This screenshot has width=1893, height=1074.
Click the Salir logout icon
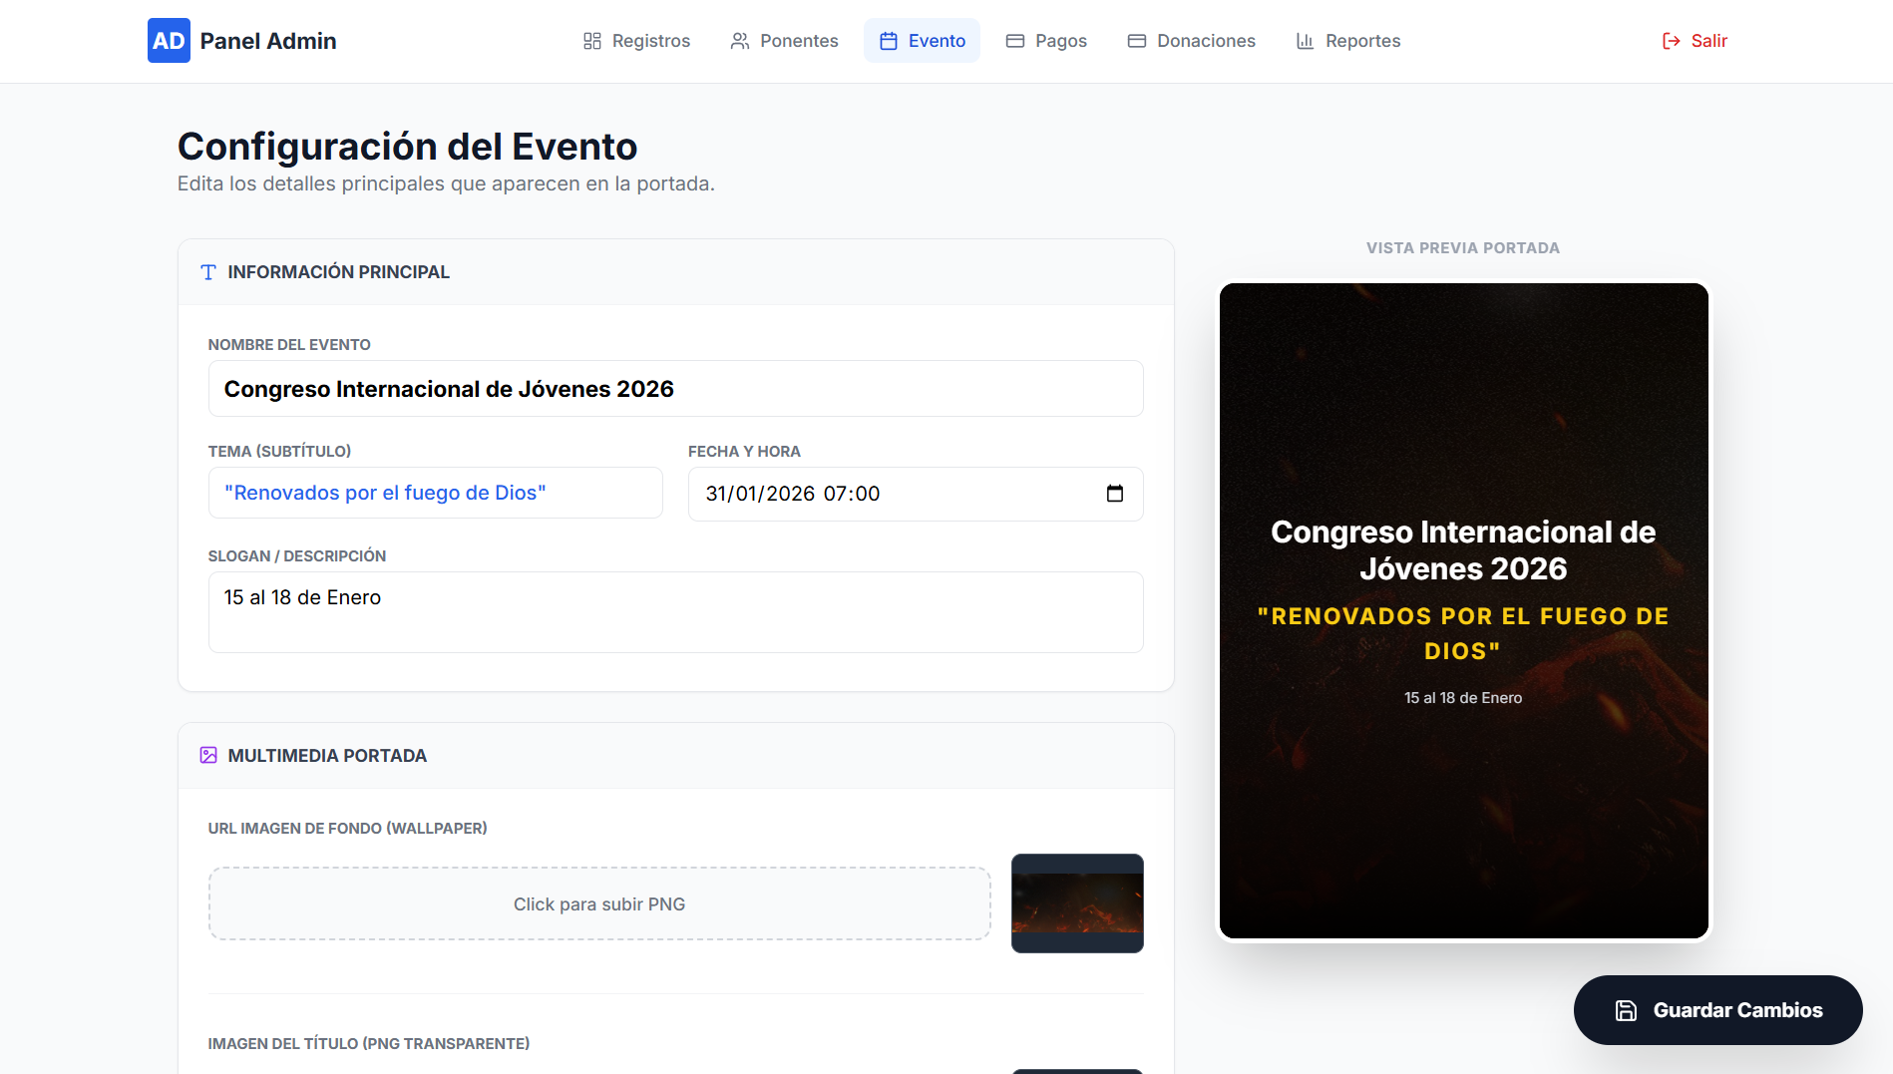[1671, 41]
